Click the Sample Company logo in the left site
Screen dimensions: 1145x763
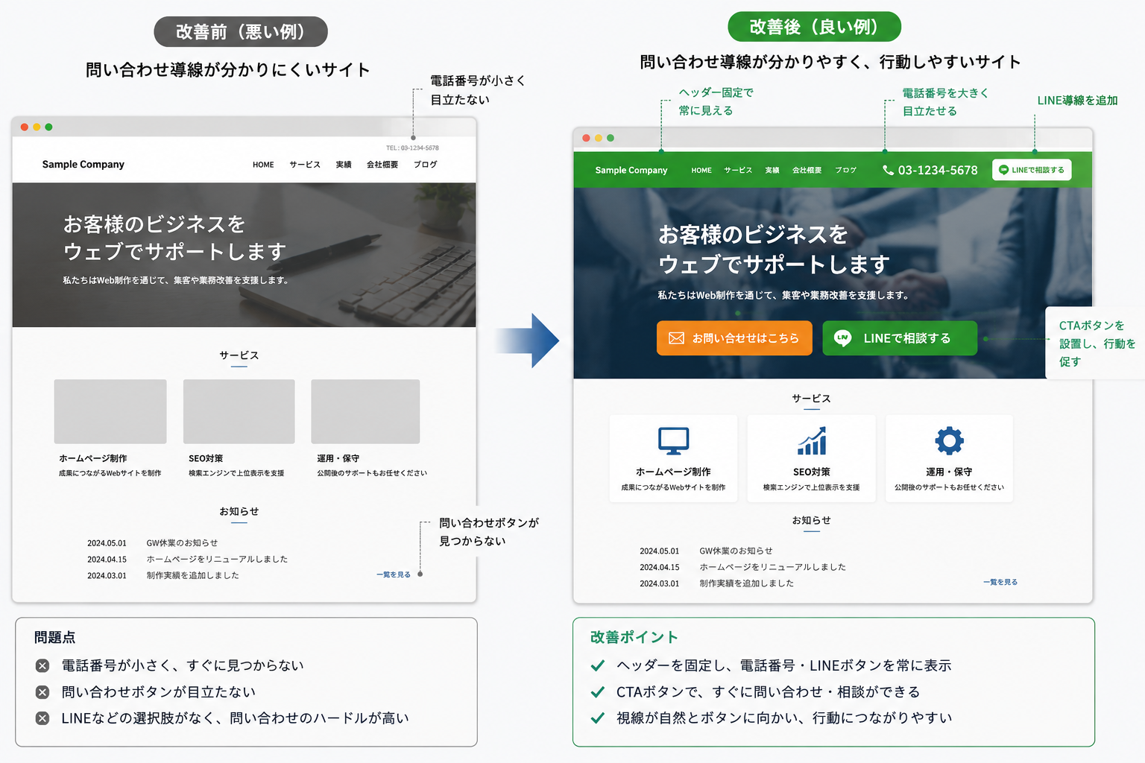point(83,165)
